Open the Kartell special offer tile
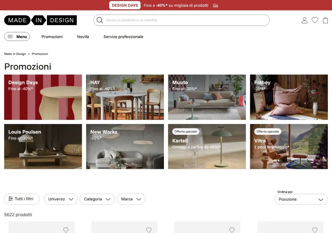332x233 pixels. click(207, 147)
